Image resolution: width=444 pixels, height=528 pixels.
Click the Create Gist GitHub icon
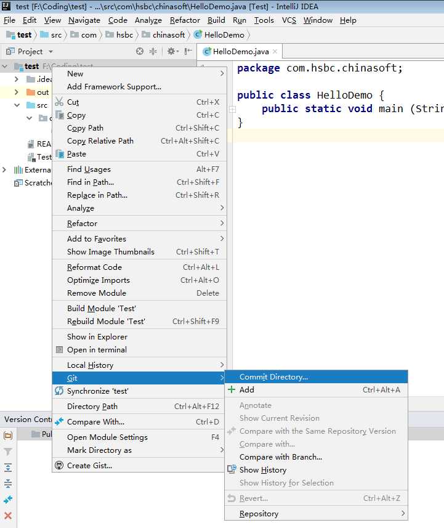click(59, 465)
